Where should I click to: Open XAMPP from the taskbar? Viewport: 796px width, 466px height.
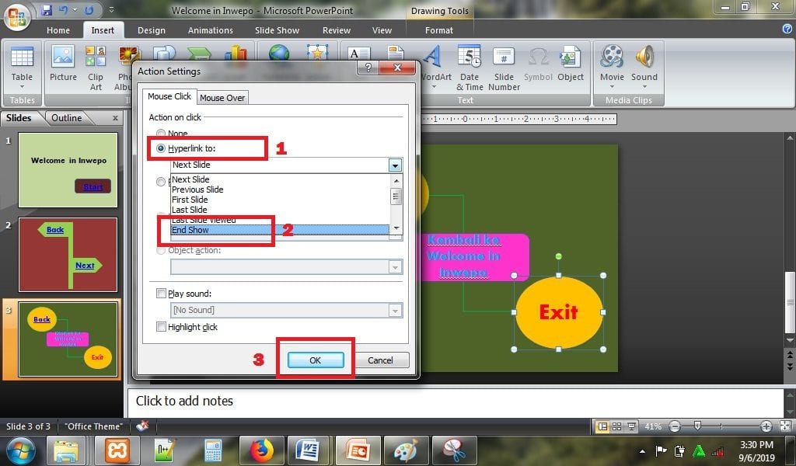[x=117, y=450]
